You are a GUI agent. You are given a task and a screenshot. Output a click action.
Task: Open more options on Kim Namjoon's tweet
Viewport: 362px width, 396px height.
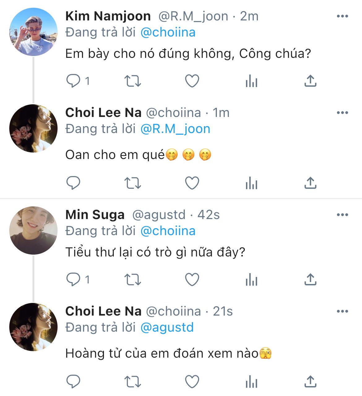tap(342, 16)
